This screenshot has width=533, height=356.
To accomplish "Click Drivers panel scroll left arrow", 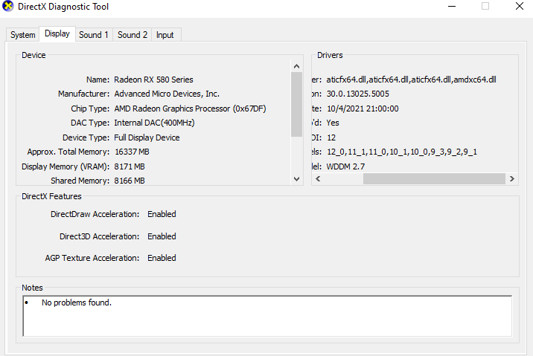I will click(x=318, y=179).
